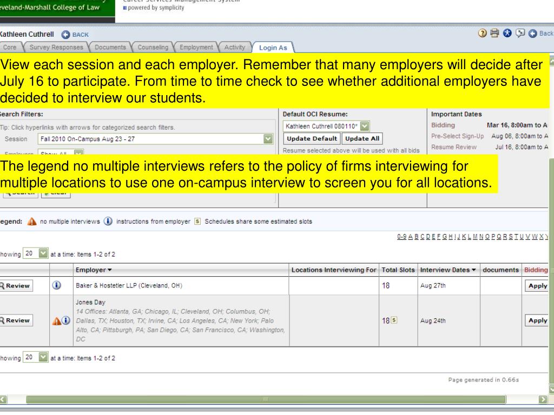Click the info icon in Jones Day row
Screen dimensions: 554x415
pos(65,320)
